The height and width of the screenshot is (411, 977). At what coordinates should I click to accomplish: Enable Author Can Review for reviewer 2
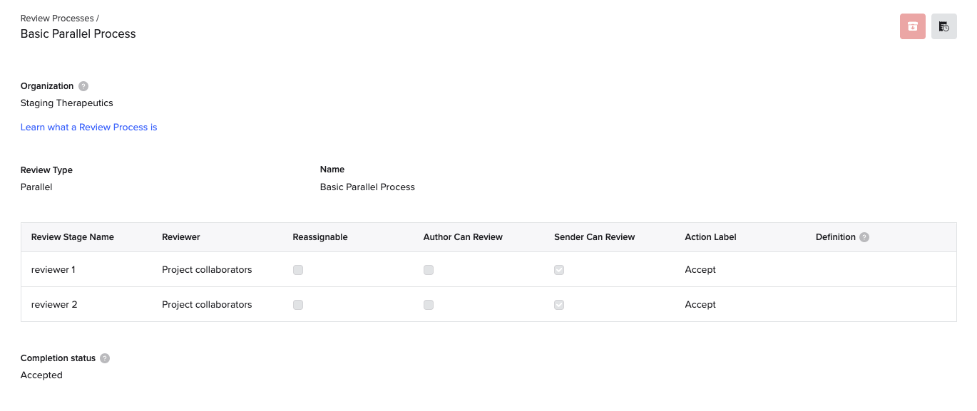(429, 305)
